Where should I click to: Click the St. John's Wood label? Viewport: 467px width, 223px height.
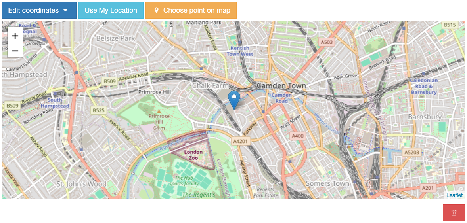[x=81, y=184]
